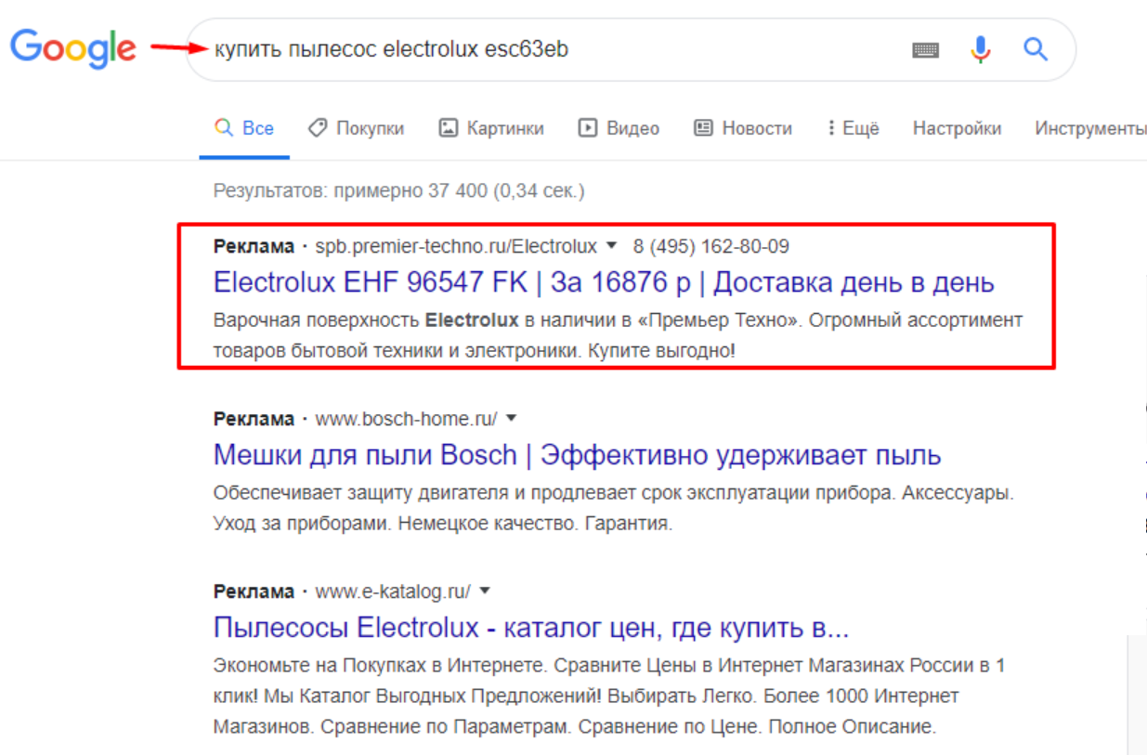This screenshot has width=1147, height=755.
Task: Start voice search with microphone icon
Action: pos(980,49)
